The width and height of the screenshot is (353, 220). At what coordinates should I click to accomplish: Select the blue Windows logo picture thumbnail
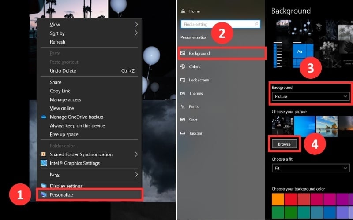tap(304, 126)
